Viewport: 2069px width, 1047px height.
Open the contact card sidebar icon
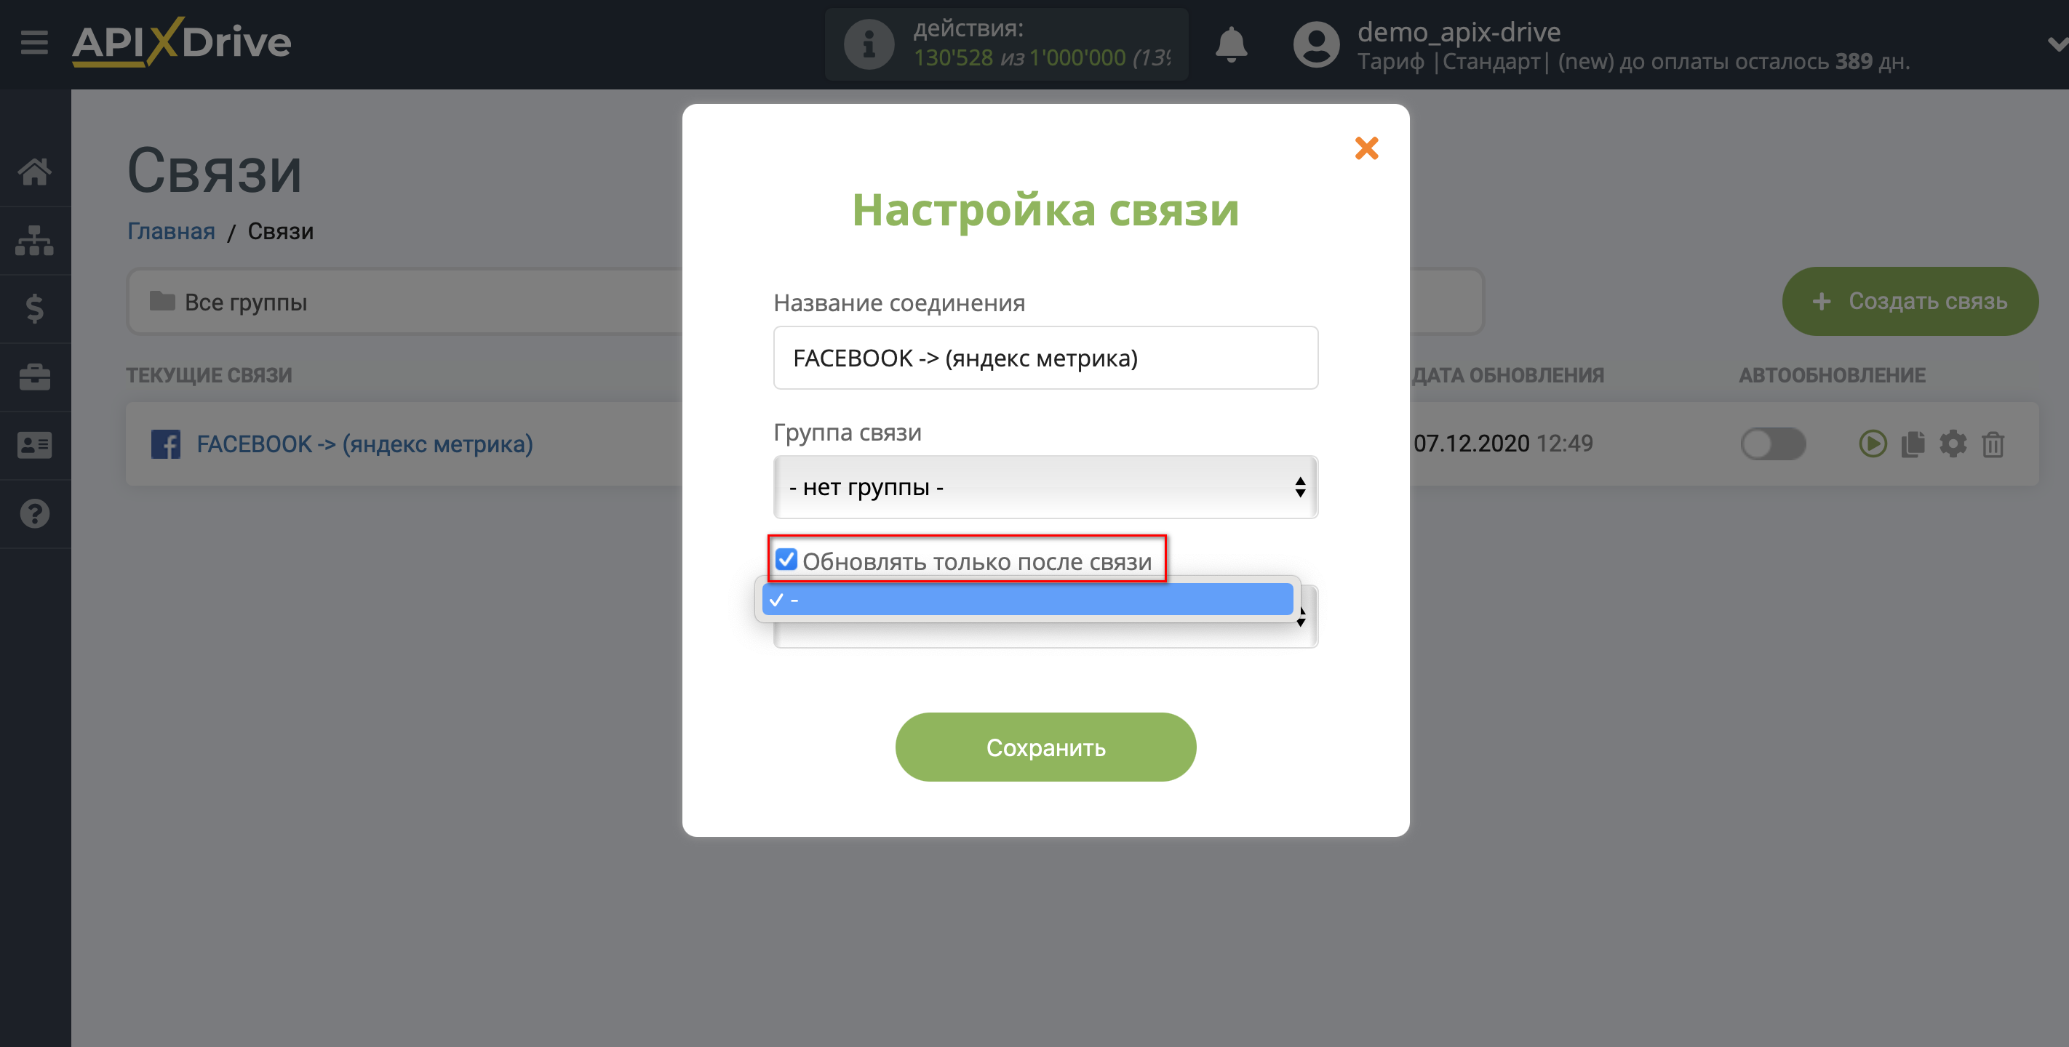tap(34, 445)
